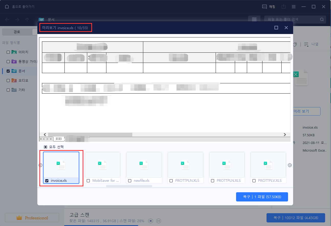Check the newfile.xls checkbox
331x226 pixels.
(130, 181)
